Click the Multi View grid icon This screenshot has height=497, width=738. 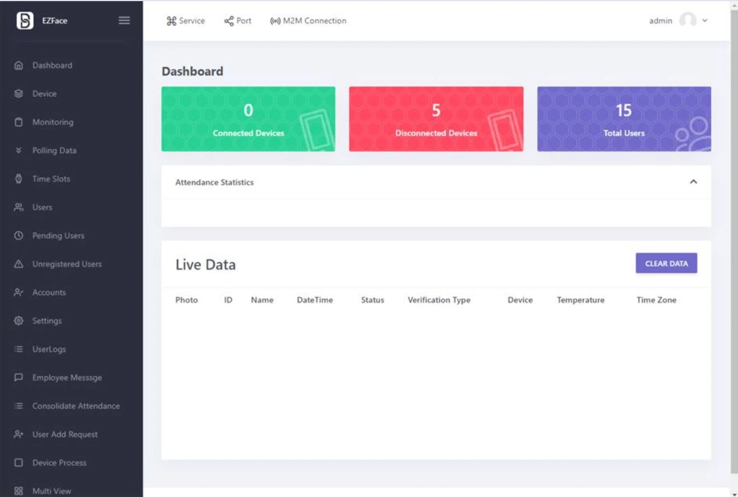[x=18, y=491]
